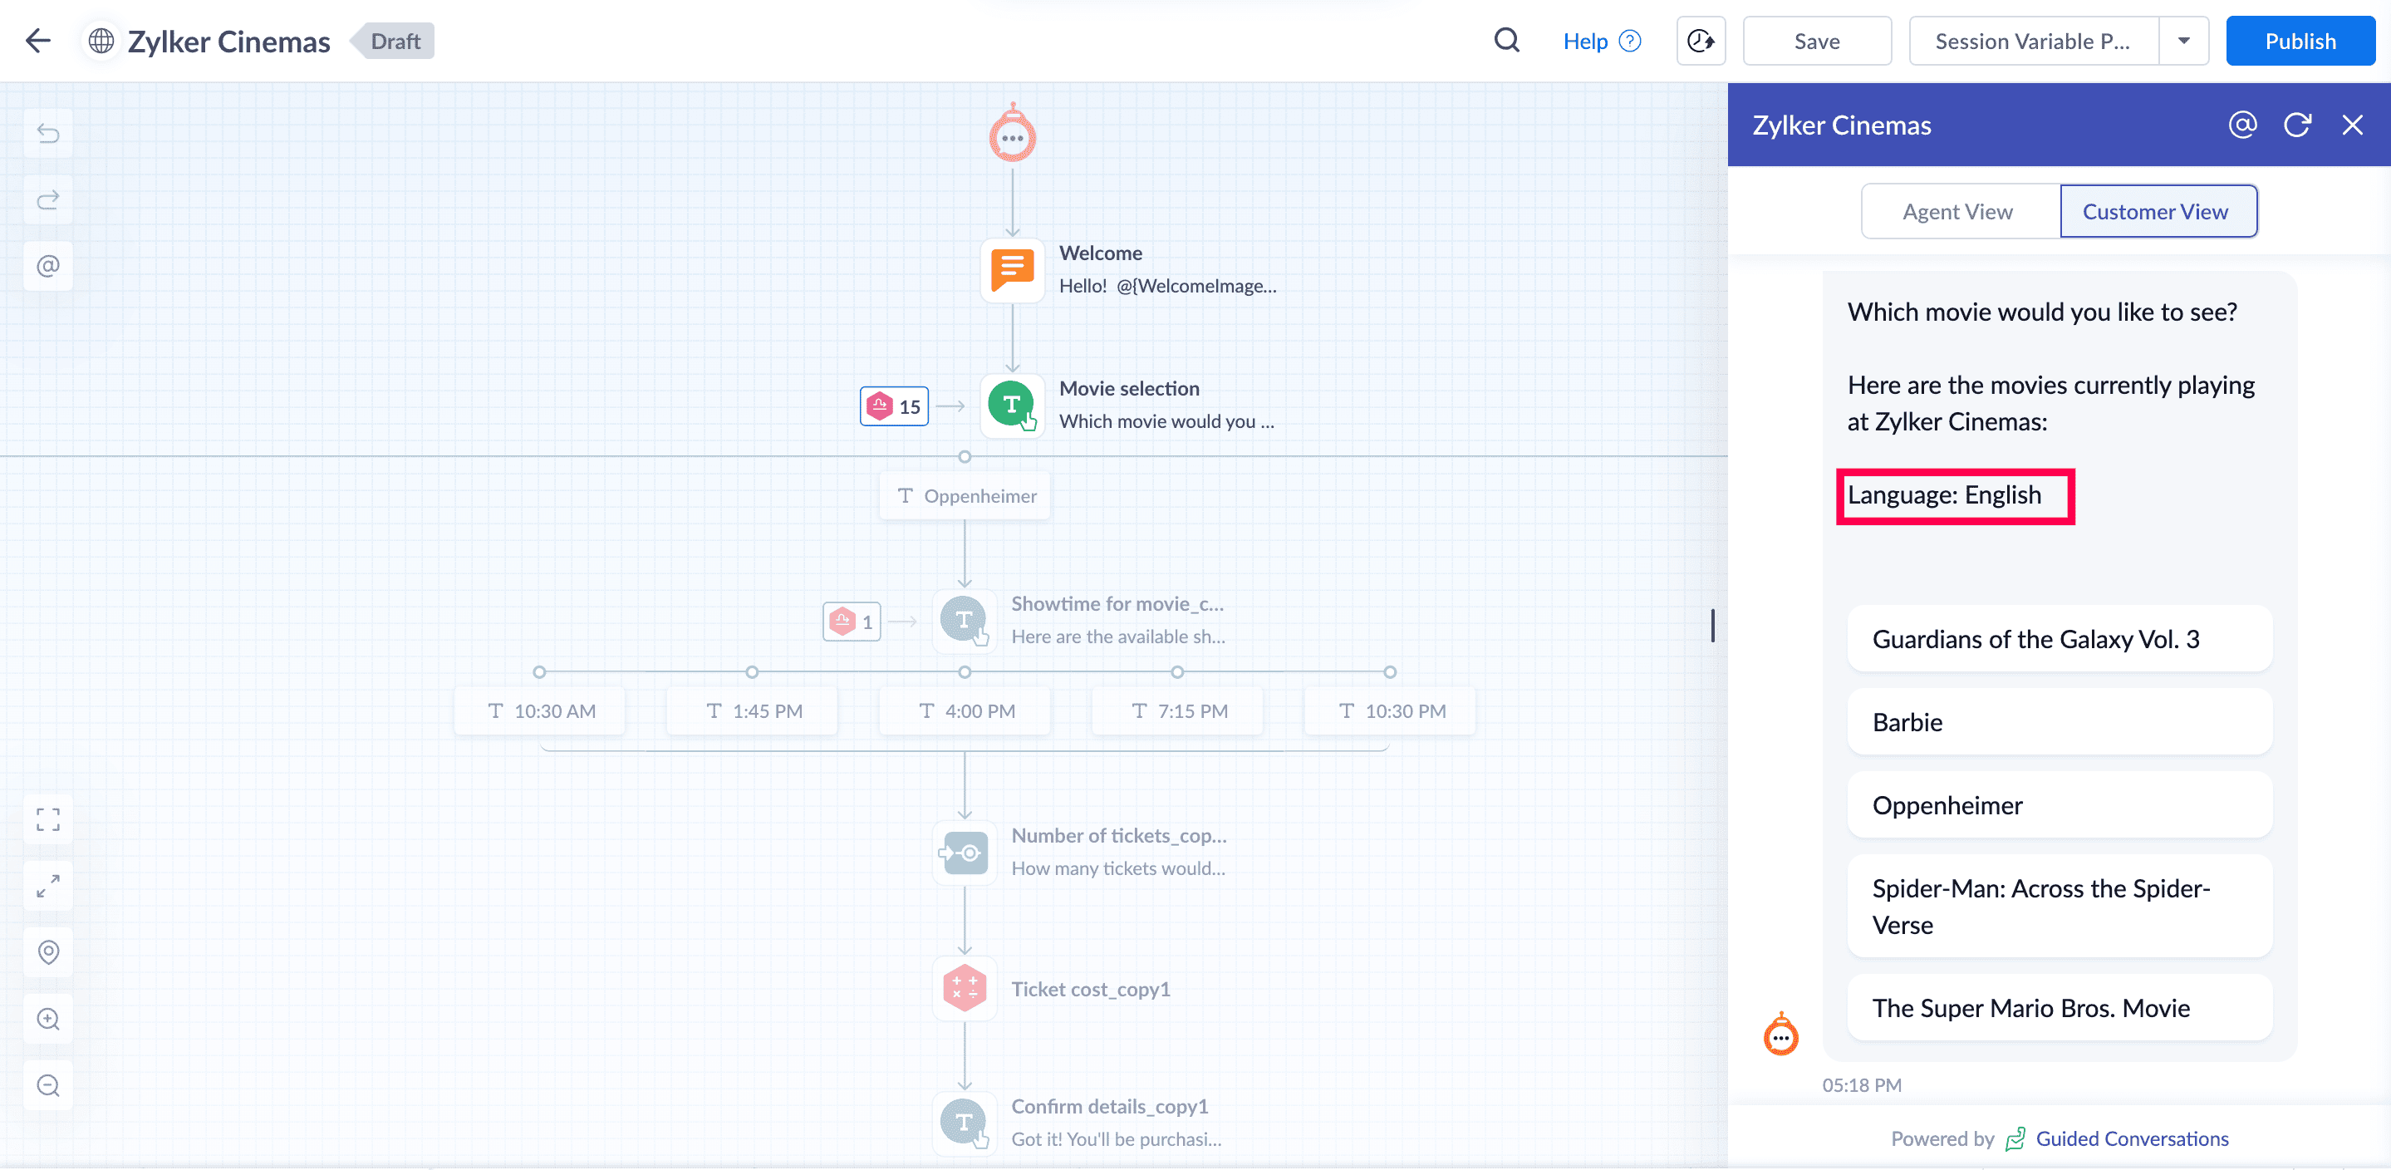
Task: Click the undo icon on canvas
Action: pos(48,134)
